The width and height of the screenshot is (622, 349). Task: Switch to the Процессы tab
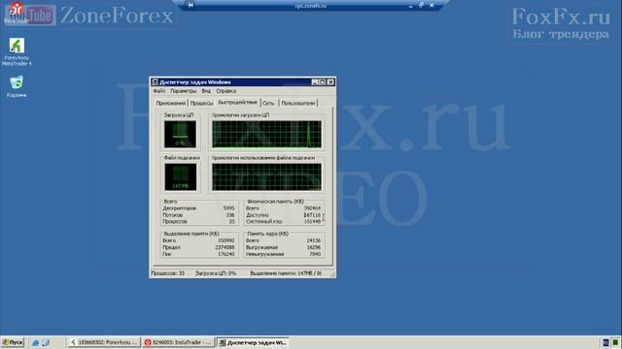(x=201, y=103)
